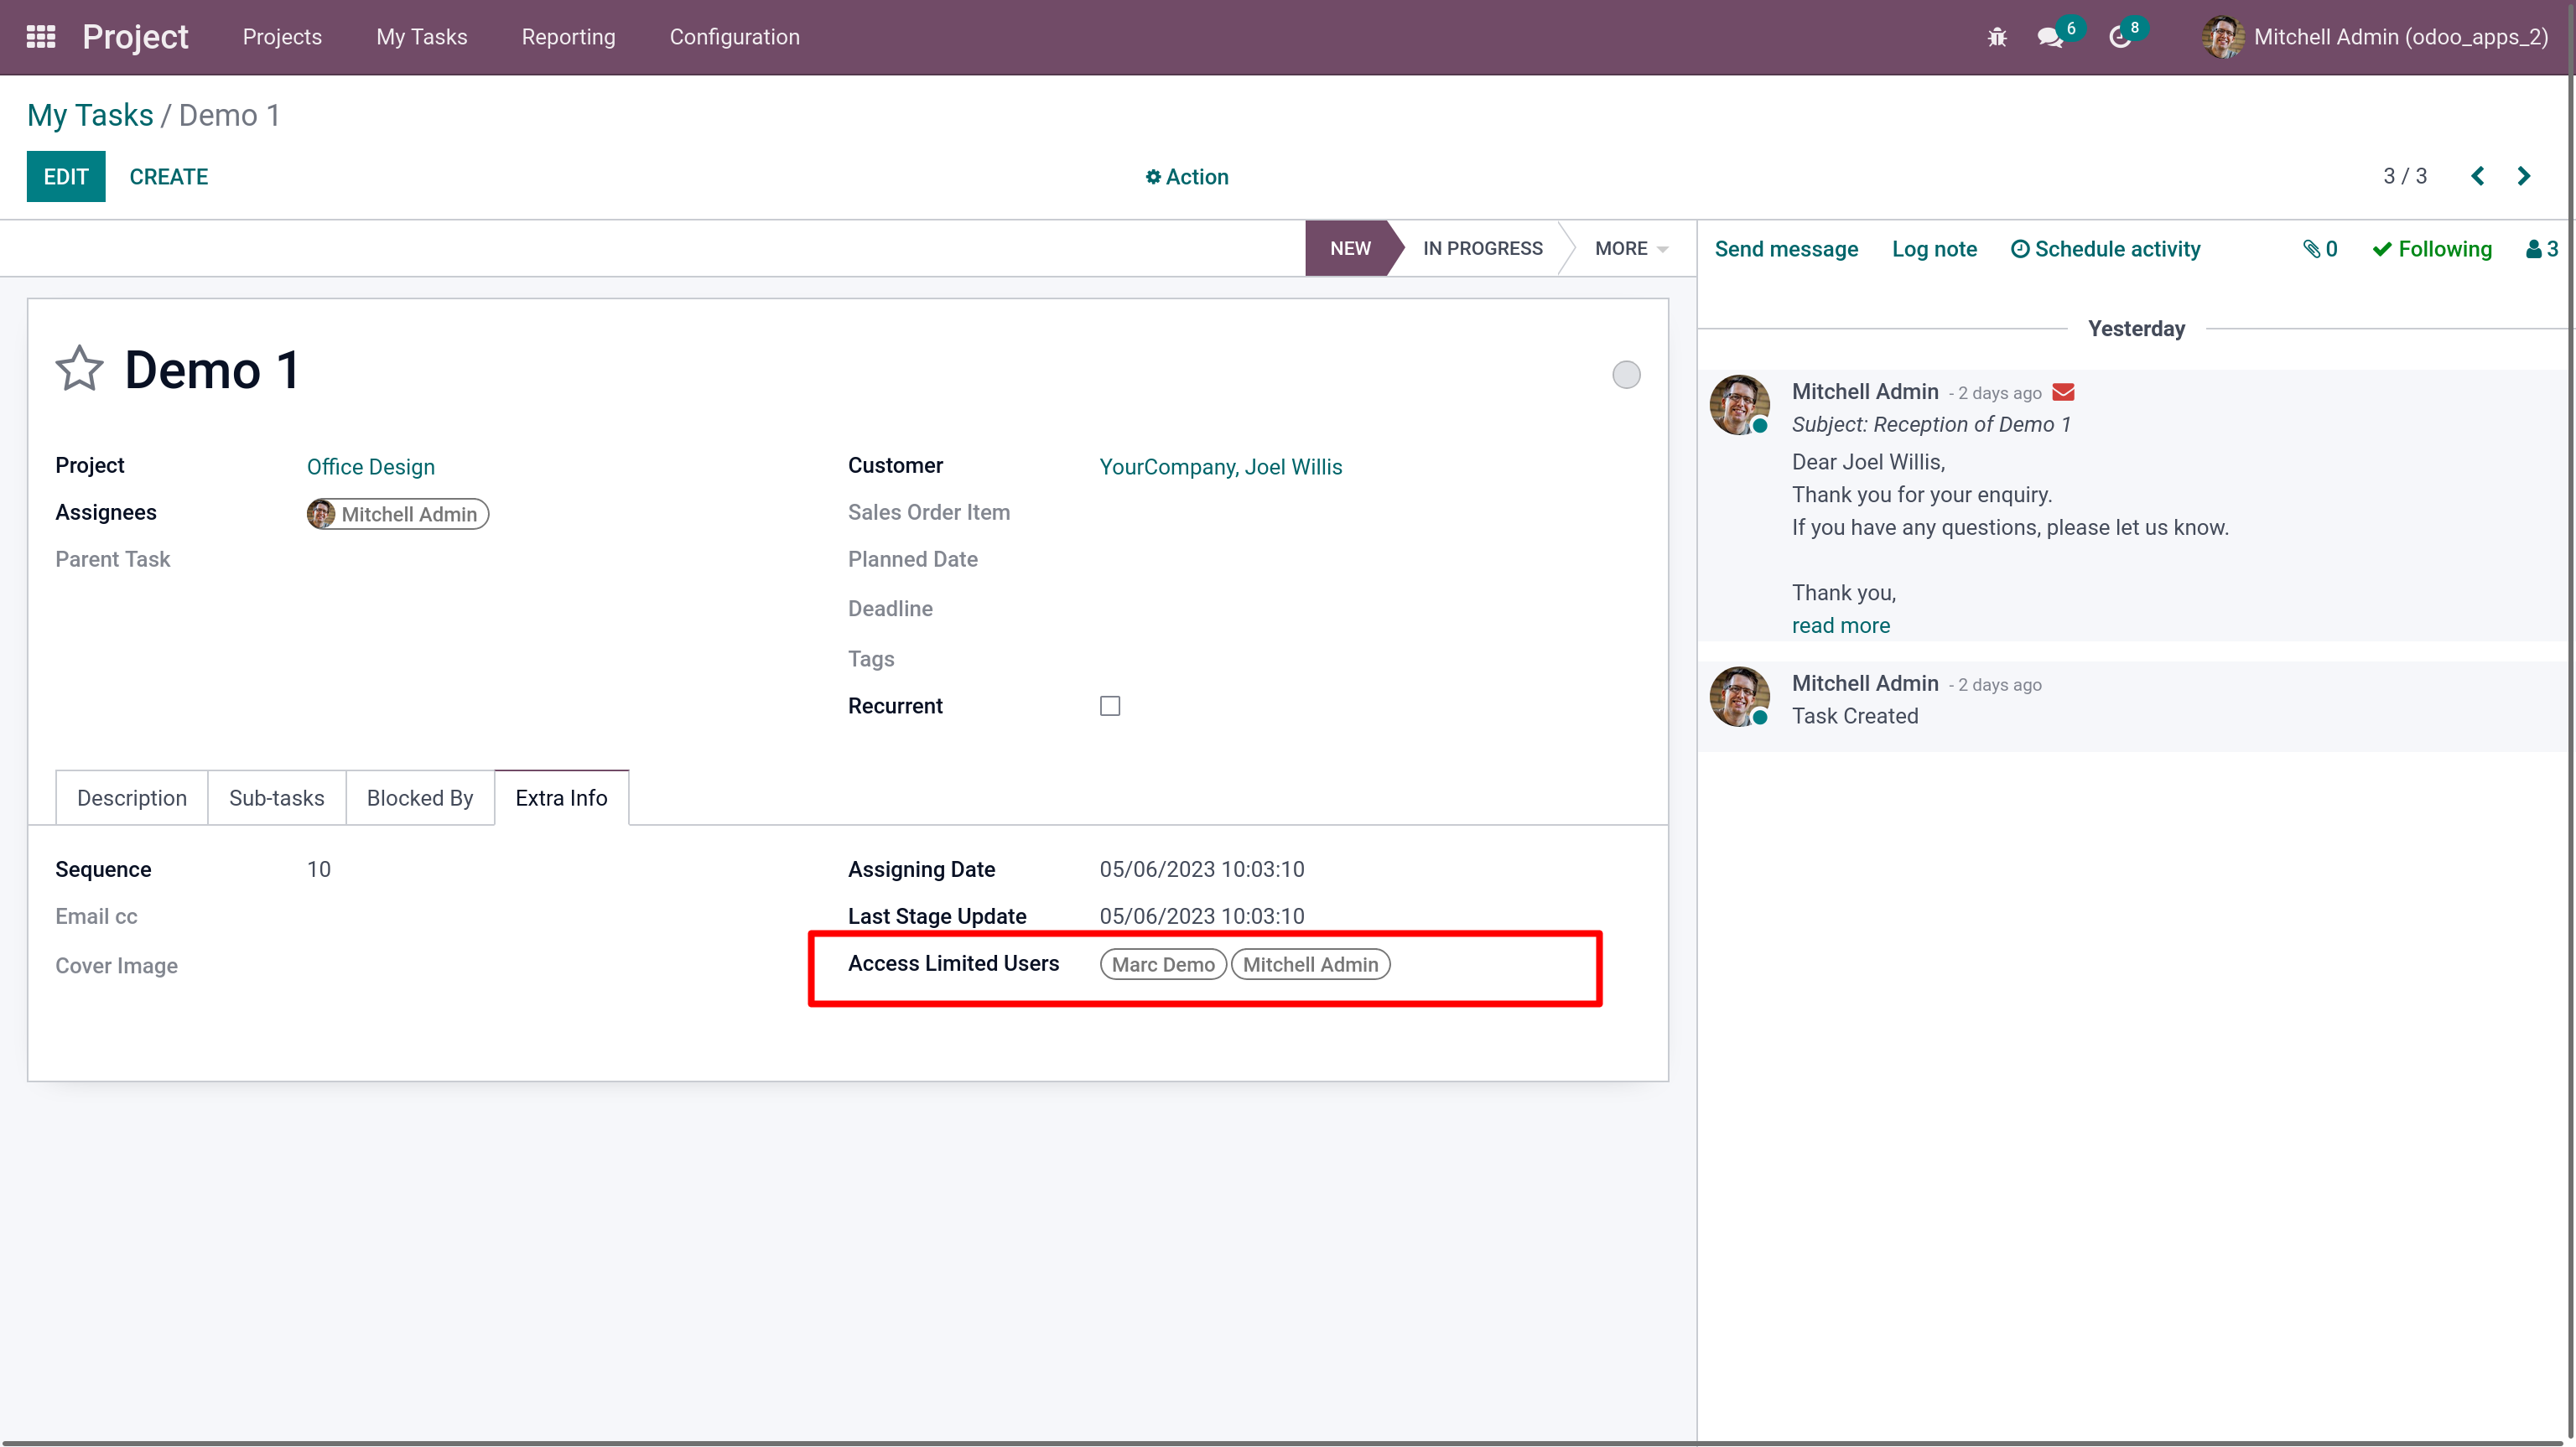
Task: Open the Reporting menu
Action: [x=568, y=37]
